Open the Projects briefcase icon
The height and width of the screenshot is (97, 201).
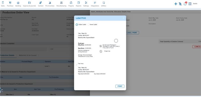coord(71,3)
